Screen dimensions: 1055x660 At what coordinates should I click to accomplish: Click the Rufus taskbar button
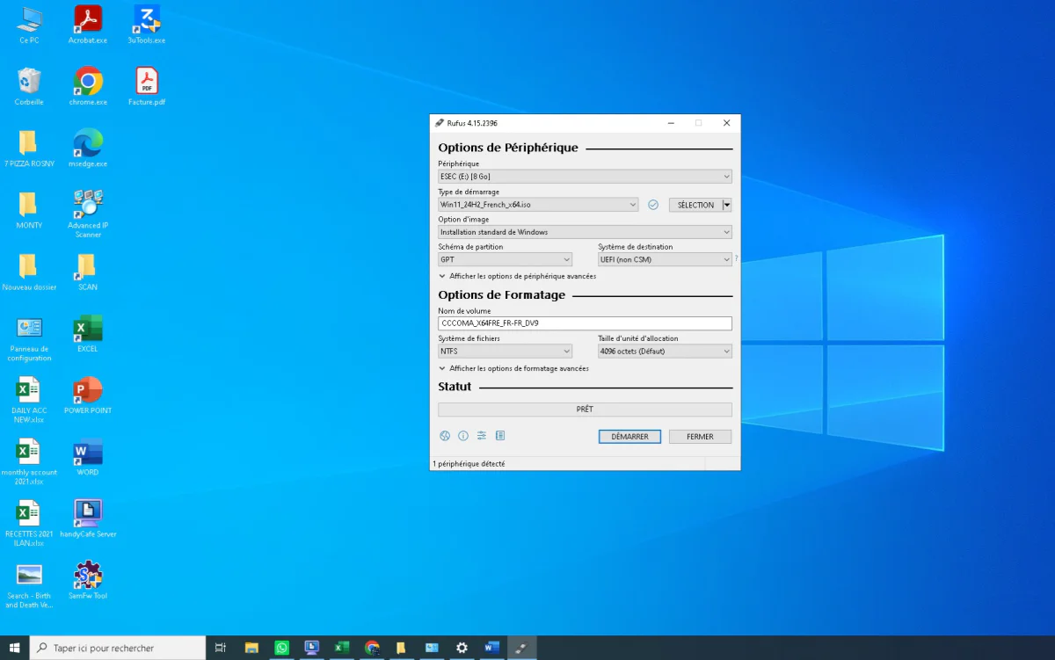pyautogui.click(x=522, y=648)
